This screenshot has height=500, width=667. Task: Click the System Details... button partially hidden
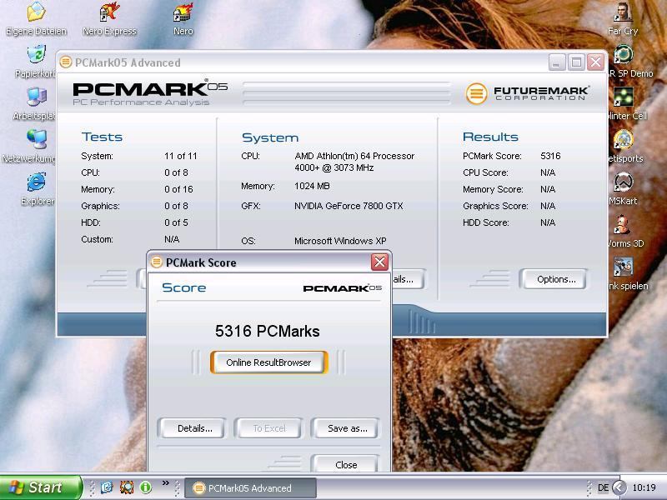pyautogui.click(x=408, y=279)
